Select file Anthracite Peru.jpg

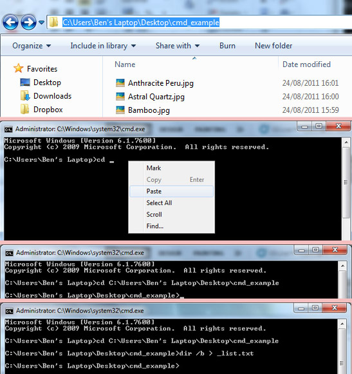161,83
